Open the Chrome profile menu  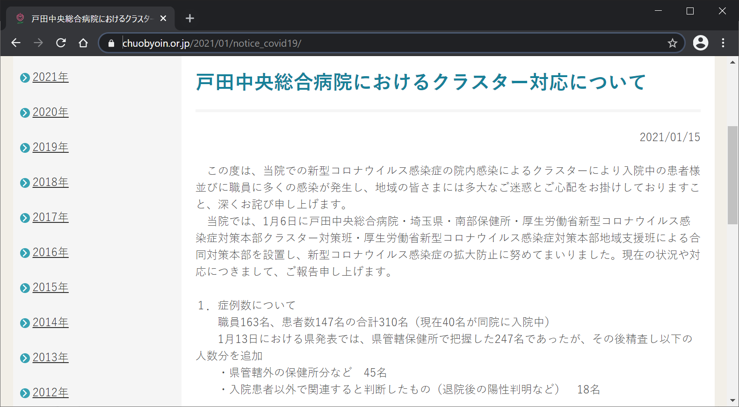[701, 43]
